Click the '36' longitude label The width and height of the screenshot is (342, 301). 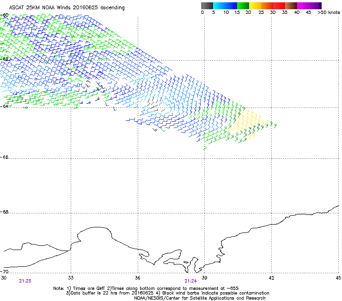(138, 278)
